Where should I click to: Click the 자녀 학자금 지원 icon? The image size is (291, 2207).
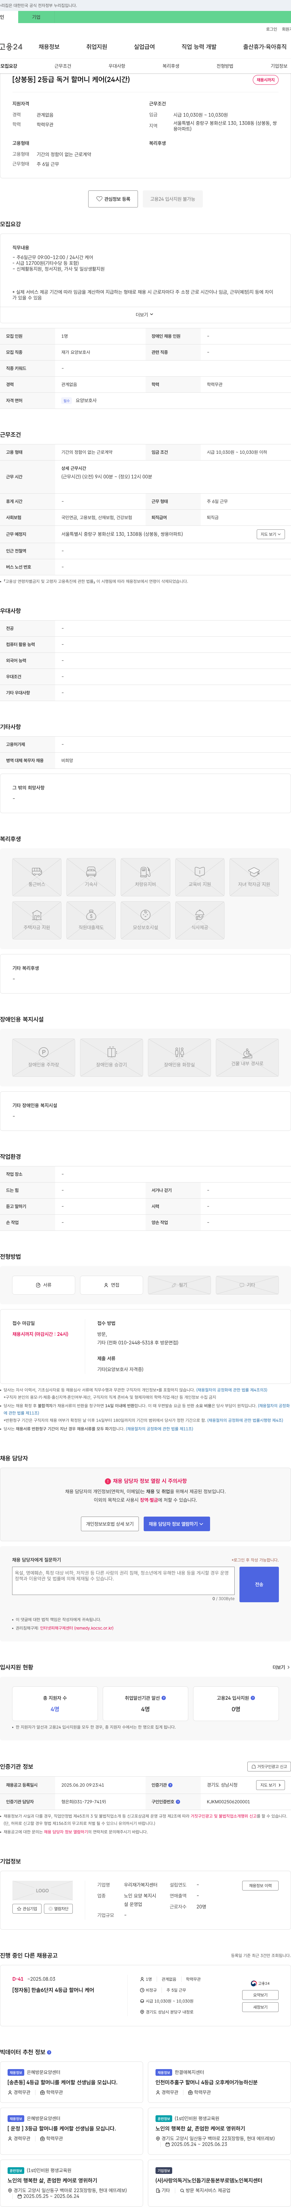(x=254, y=877)
